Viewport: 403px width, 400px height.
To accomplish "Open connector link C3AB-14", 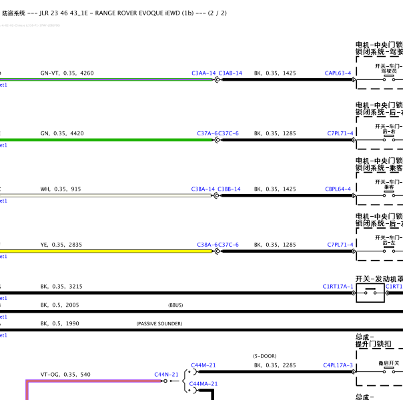I will [230, 73].
